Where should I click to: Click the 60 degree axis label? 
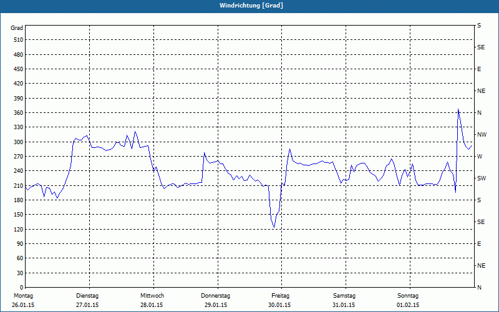[20, 258]
